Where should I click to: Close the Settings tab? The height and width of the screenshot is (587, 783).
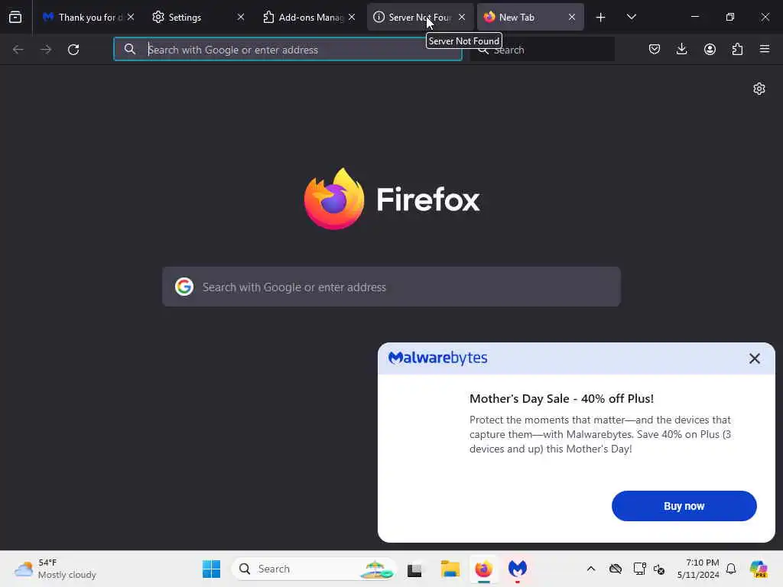[241, 17]
